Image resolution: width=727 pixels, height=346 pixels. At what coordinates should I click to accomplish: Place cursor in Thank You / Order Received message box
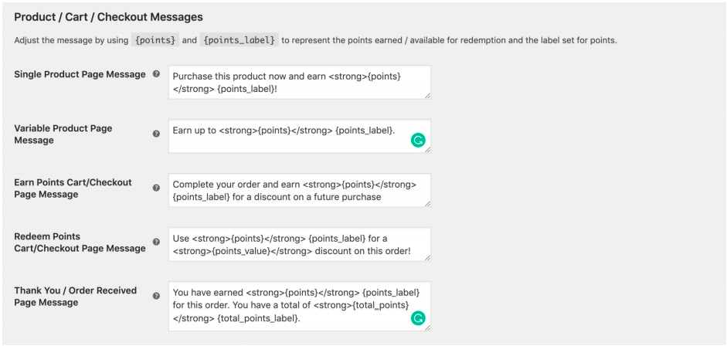[x=299, y=305]
